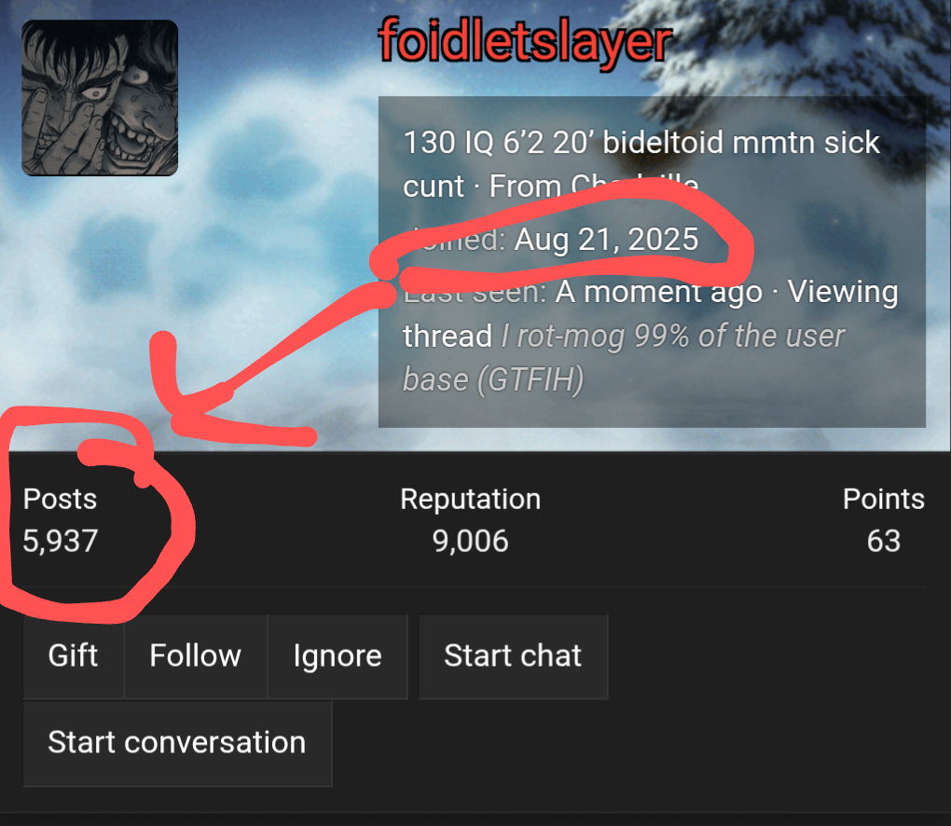Open the currently viewed thread link
Image resolution: width=951 pixels, height=826 pixels.
(x=624, y=358)
